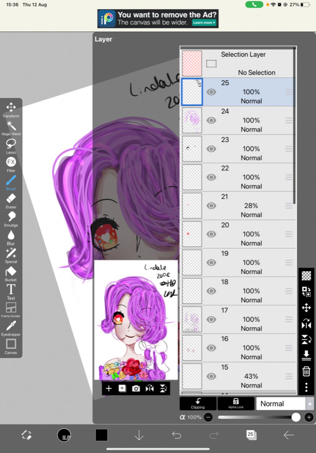Choose the Lasso tool
The width and height of the screenshot is (316, 453).
(x=11, y=146)
